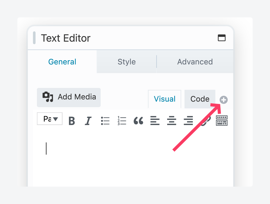Toggle italic formatting

[x=88, y=121]
